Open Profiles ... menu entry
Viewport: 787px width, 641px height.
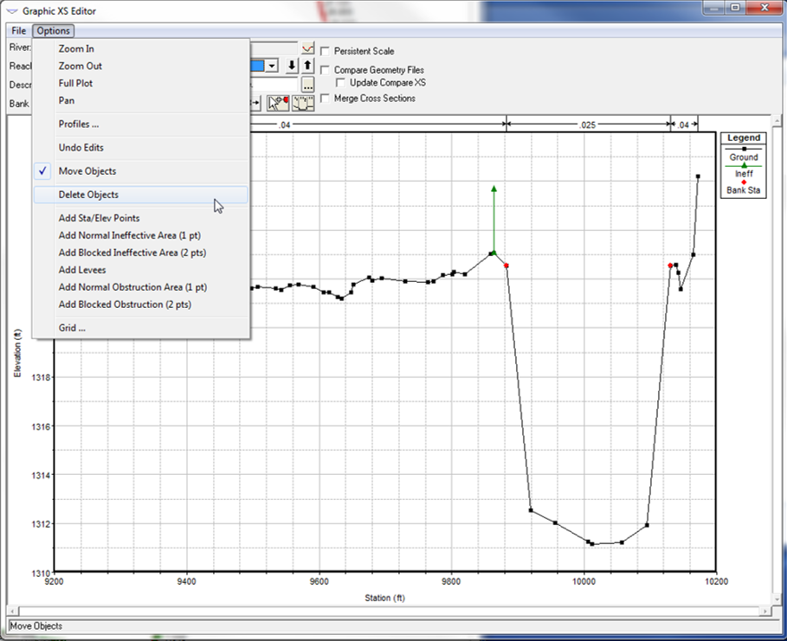(x=141, y=124)
